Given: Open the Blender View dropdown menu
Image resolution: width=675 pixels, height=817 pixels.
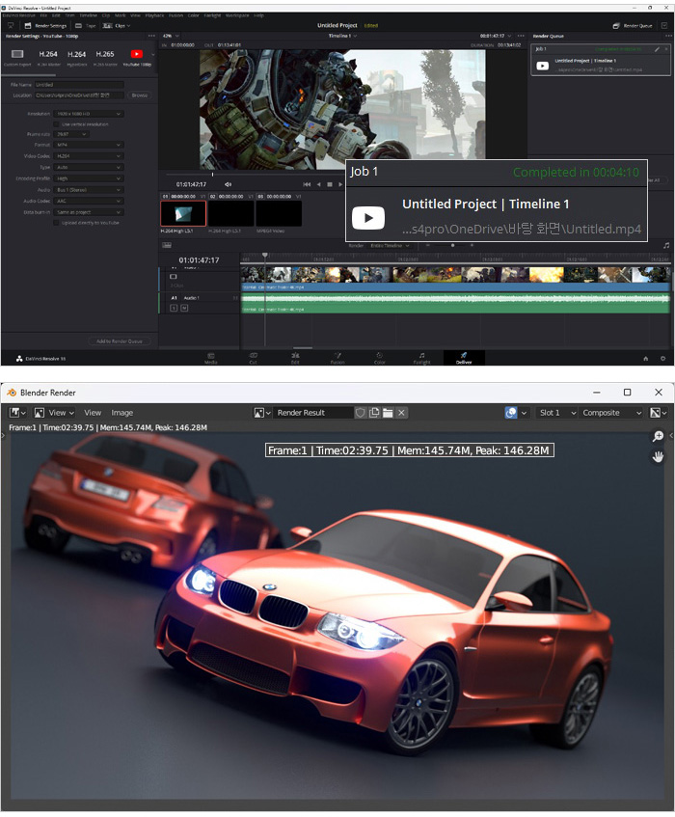Looking at the screenshot, I should pos(54,413).
